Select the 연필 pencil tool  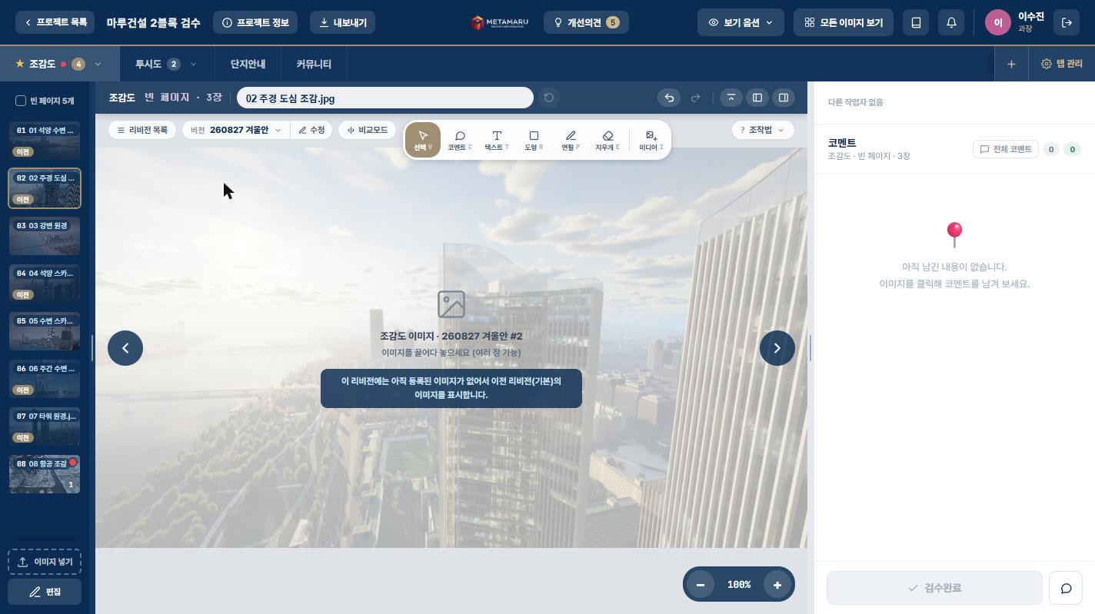point(571,140)
